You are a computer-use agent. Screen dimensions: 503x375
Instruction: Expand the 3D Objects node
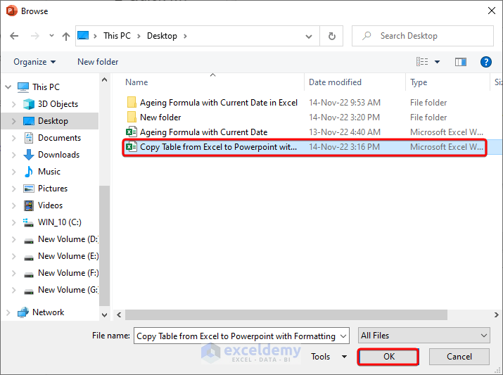point(14,104)
